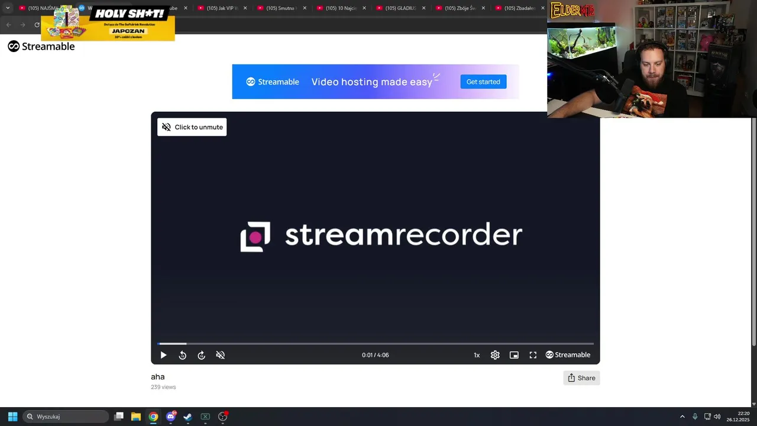Play the video with the play button
757x426 pixels.
click(x=164, y=355)
